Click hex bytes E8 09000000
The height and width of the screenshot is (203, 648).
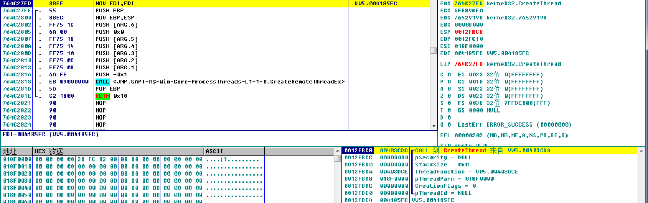pos(69,81)
